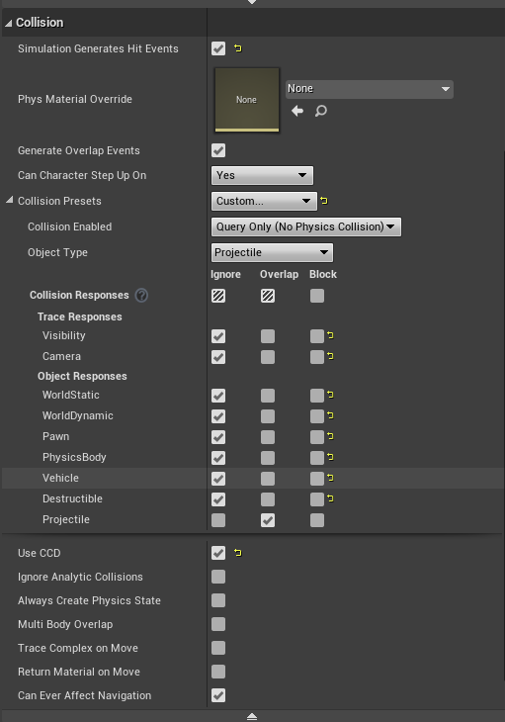Open Object Type Projectile dropdown
This screenshot has width=505, height=722.
tap(273, 252)
